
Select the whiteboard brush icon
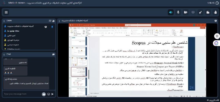tap(200, 12)
